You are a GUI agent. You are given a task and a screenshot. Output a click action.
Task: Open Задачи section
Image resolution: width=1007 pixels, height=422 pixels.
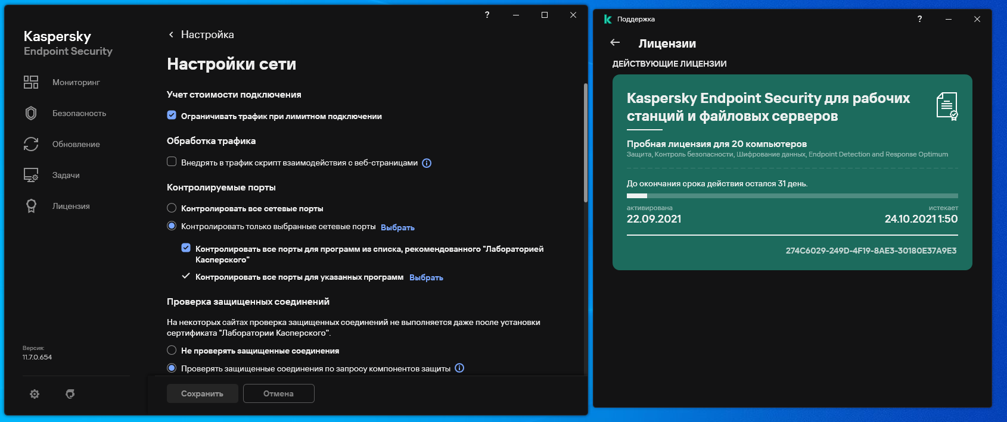tap(66, 175)
